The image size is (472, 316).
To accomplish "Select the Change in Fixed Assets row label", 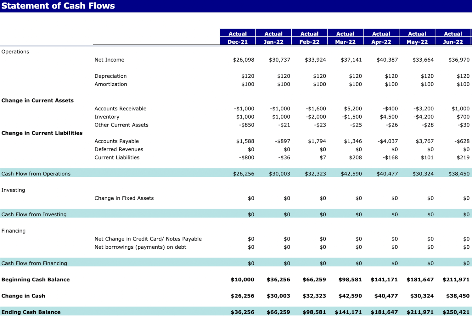I will 124,198.
